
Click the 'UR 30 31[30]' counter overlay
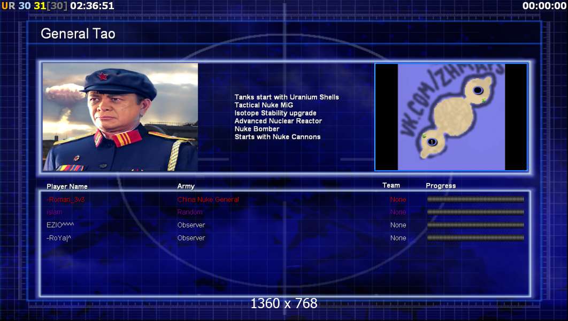(x=34, y=6)
